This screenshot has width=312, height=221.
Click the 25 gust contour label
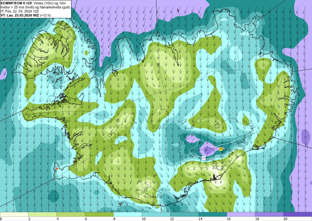click(x=204, y=158)
